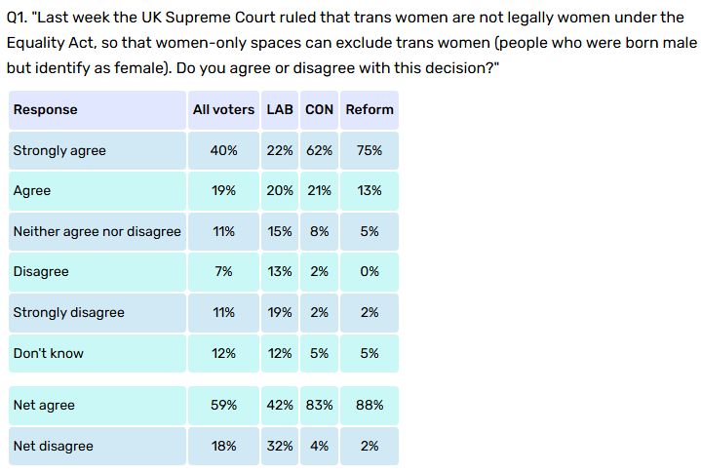701x473 pixels.
Task: Select the LAB 32% Net disagree cell
Action: [x=280, y=447]
